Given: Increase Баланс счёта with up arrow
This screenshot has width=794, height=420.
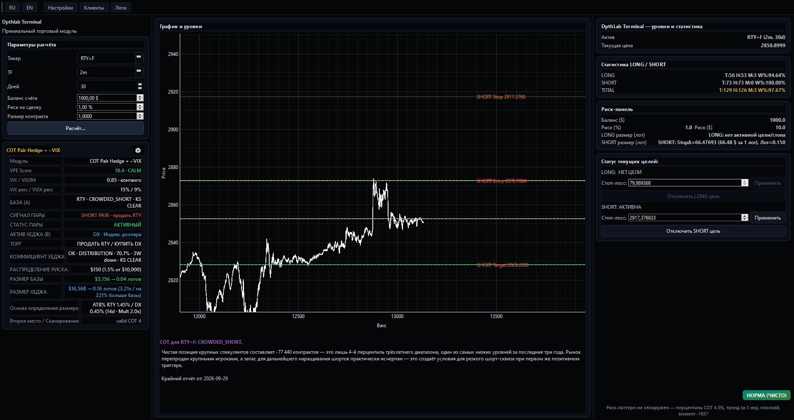Looking at the screenshot, I should (140, 96).
